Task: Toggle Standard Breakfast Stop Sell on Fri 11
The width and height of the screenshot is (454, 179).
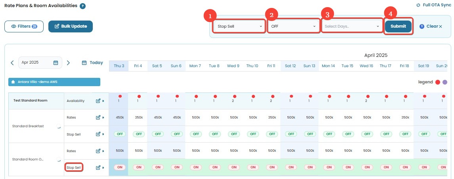Action: (272, 134)
